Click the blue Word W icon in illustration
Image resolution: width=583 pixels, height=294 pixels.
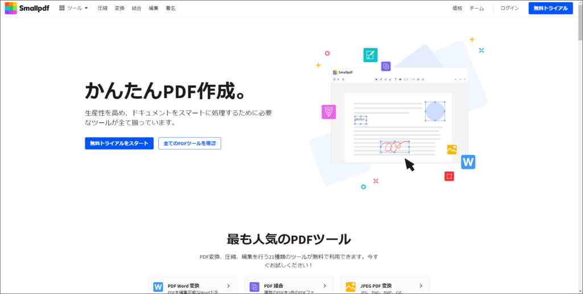tap(468, 162)
